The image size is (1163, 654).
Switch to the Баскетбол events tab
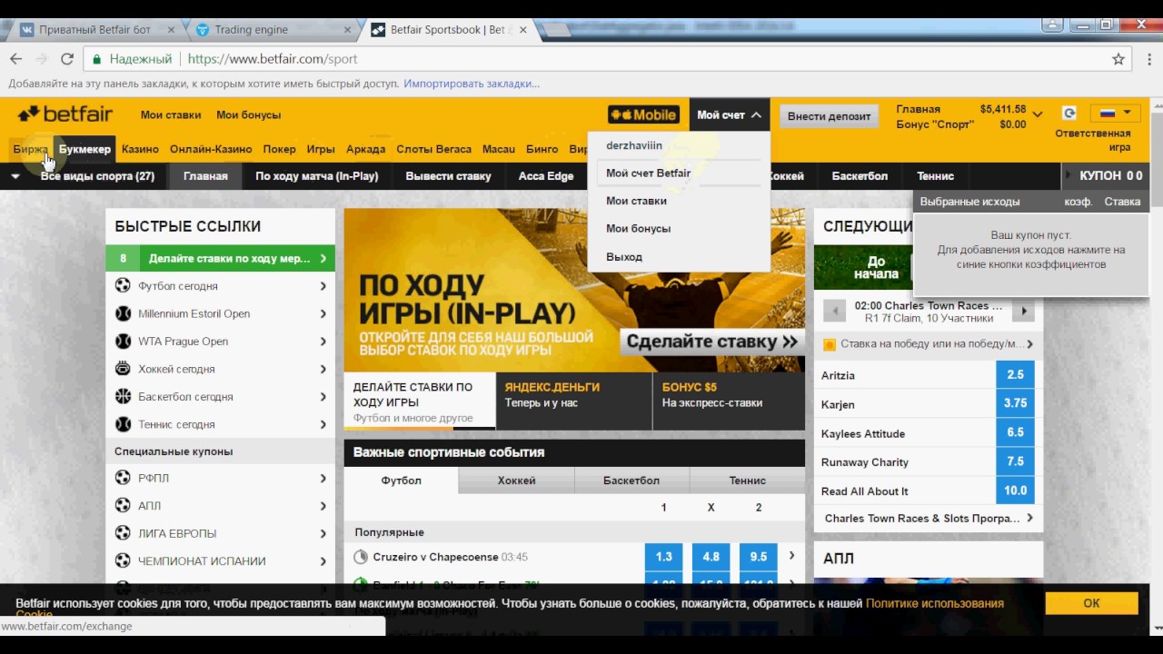pyautogui.click(x=631, y=481)
